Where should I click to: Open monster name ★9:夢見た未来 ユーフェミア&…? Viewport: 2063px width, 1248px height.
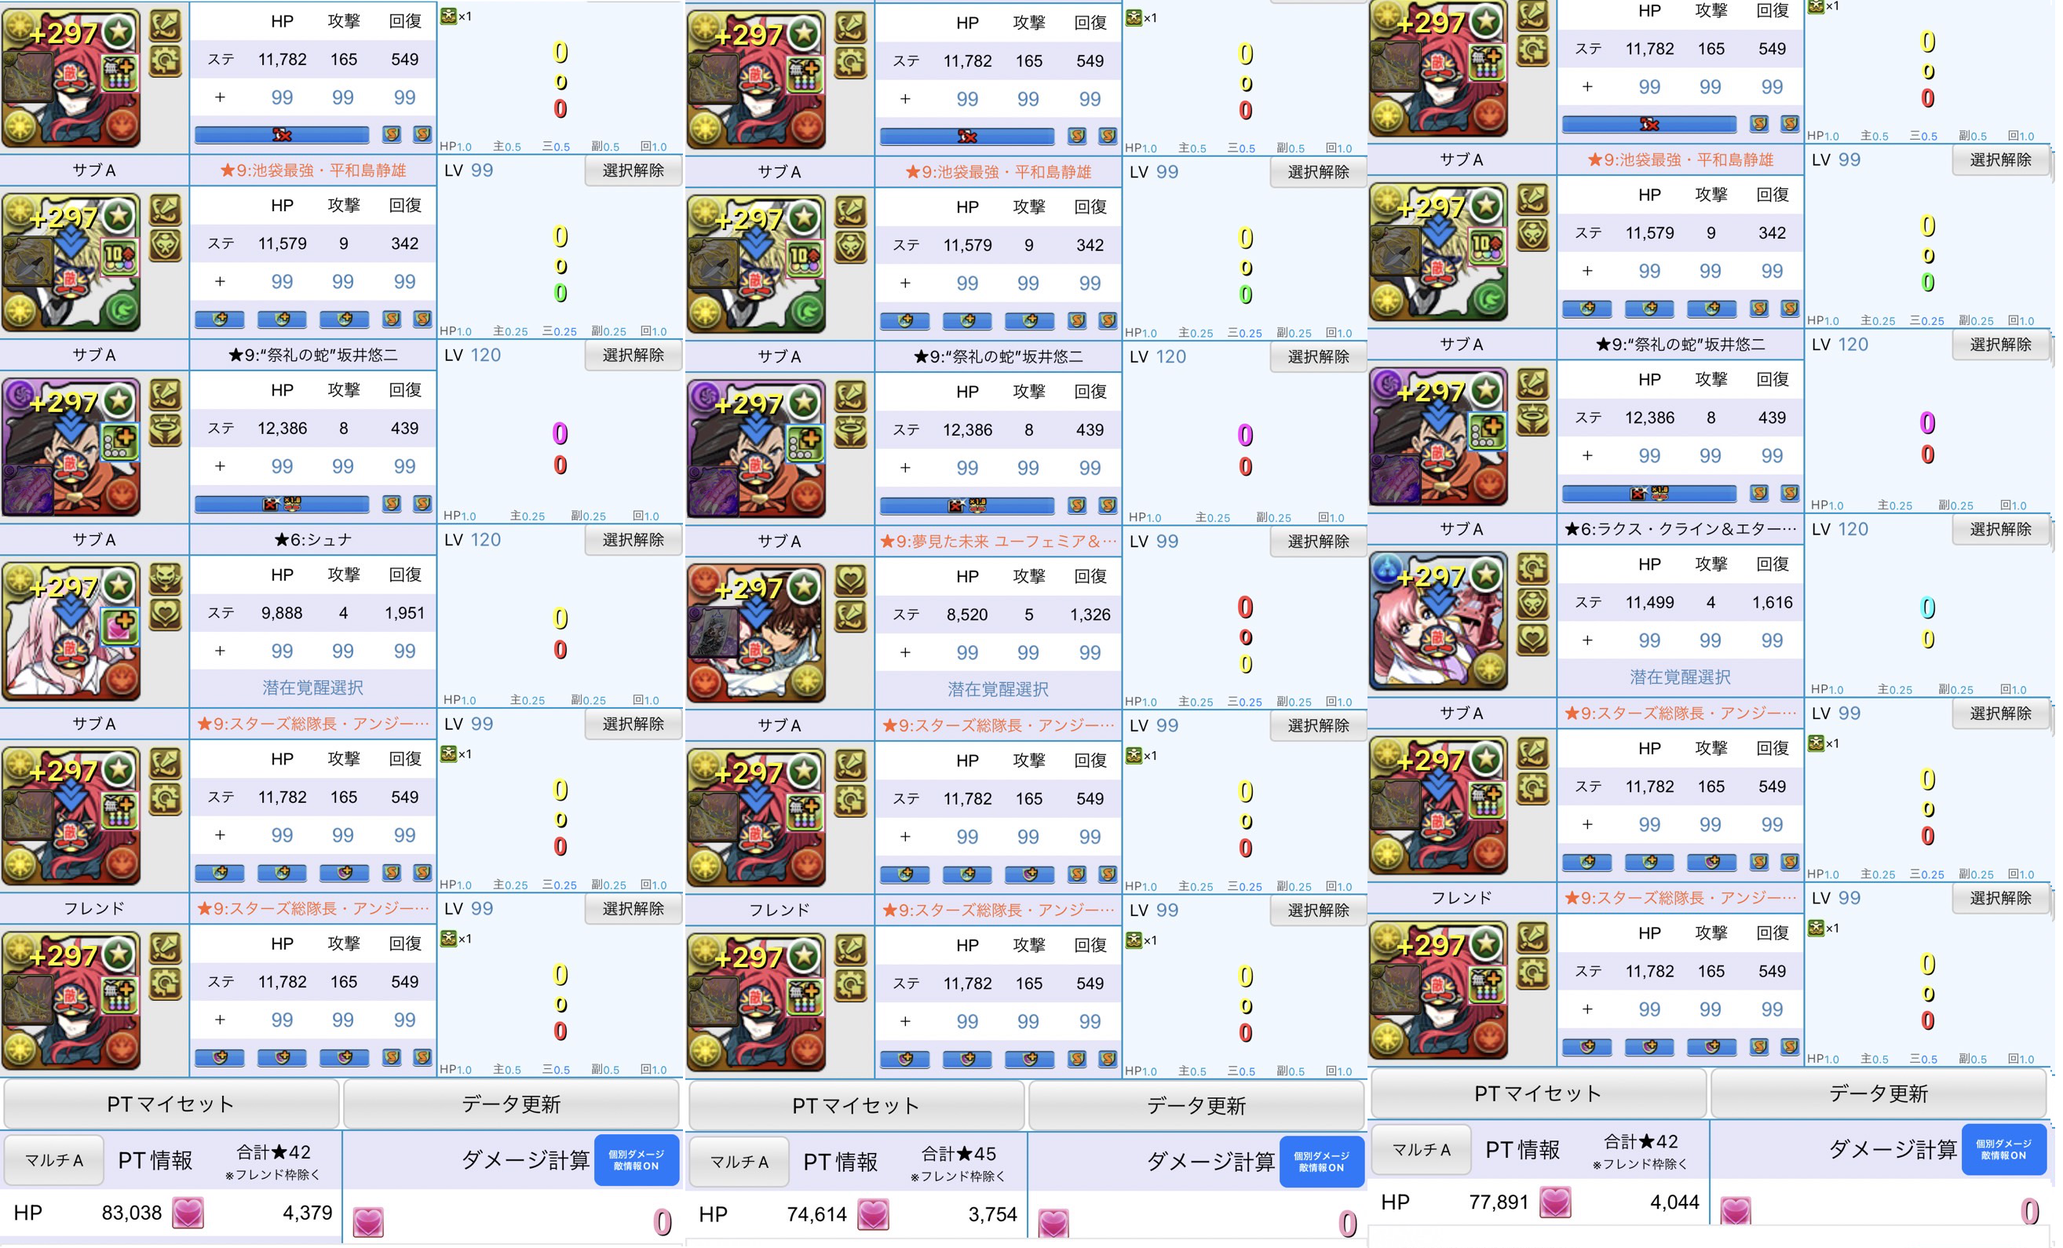(x=997, y=542)
